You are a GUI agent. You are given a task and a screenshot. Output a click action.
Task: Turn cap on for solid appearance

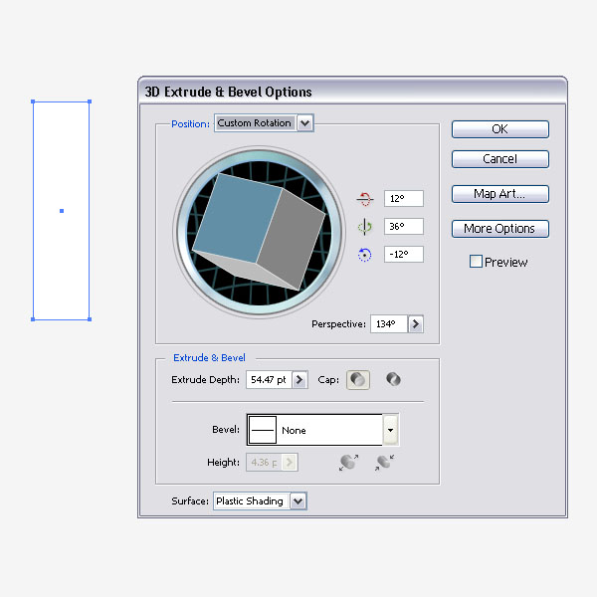358,380
